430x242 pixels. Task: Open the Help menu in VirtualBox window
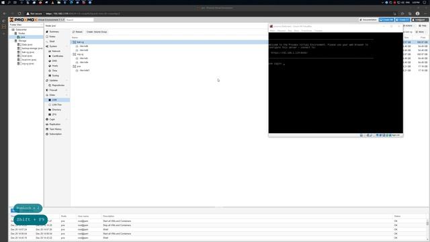coord(318,31)
